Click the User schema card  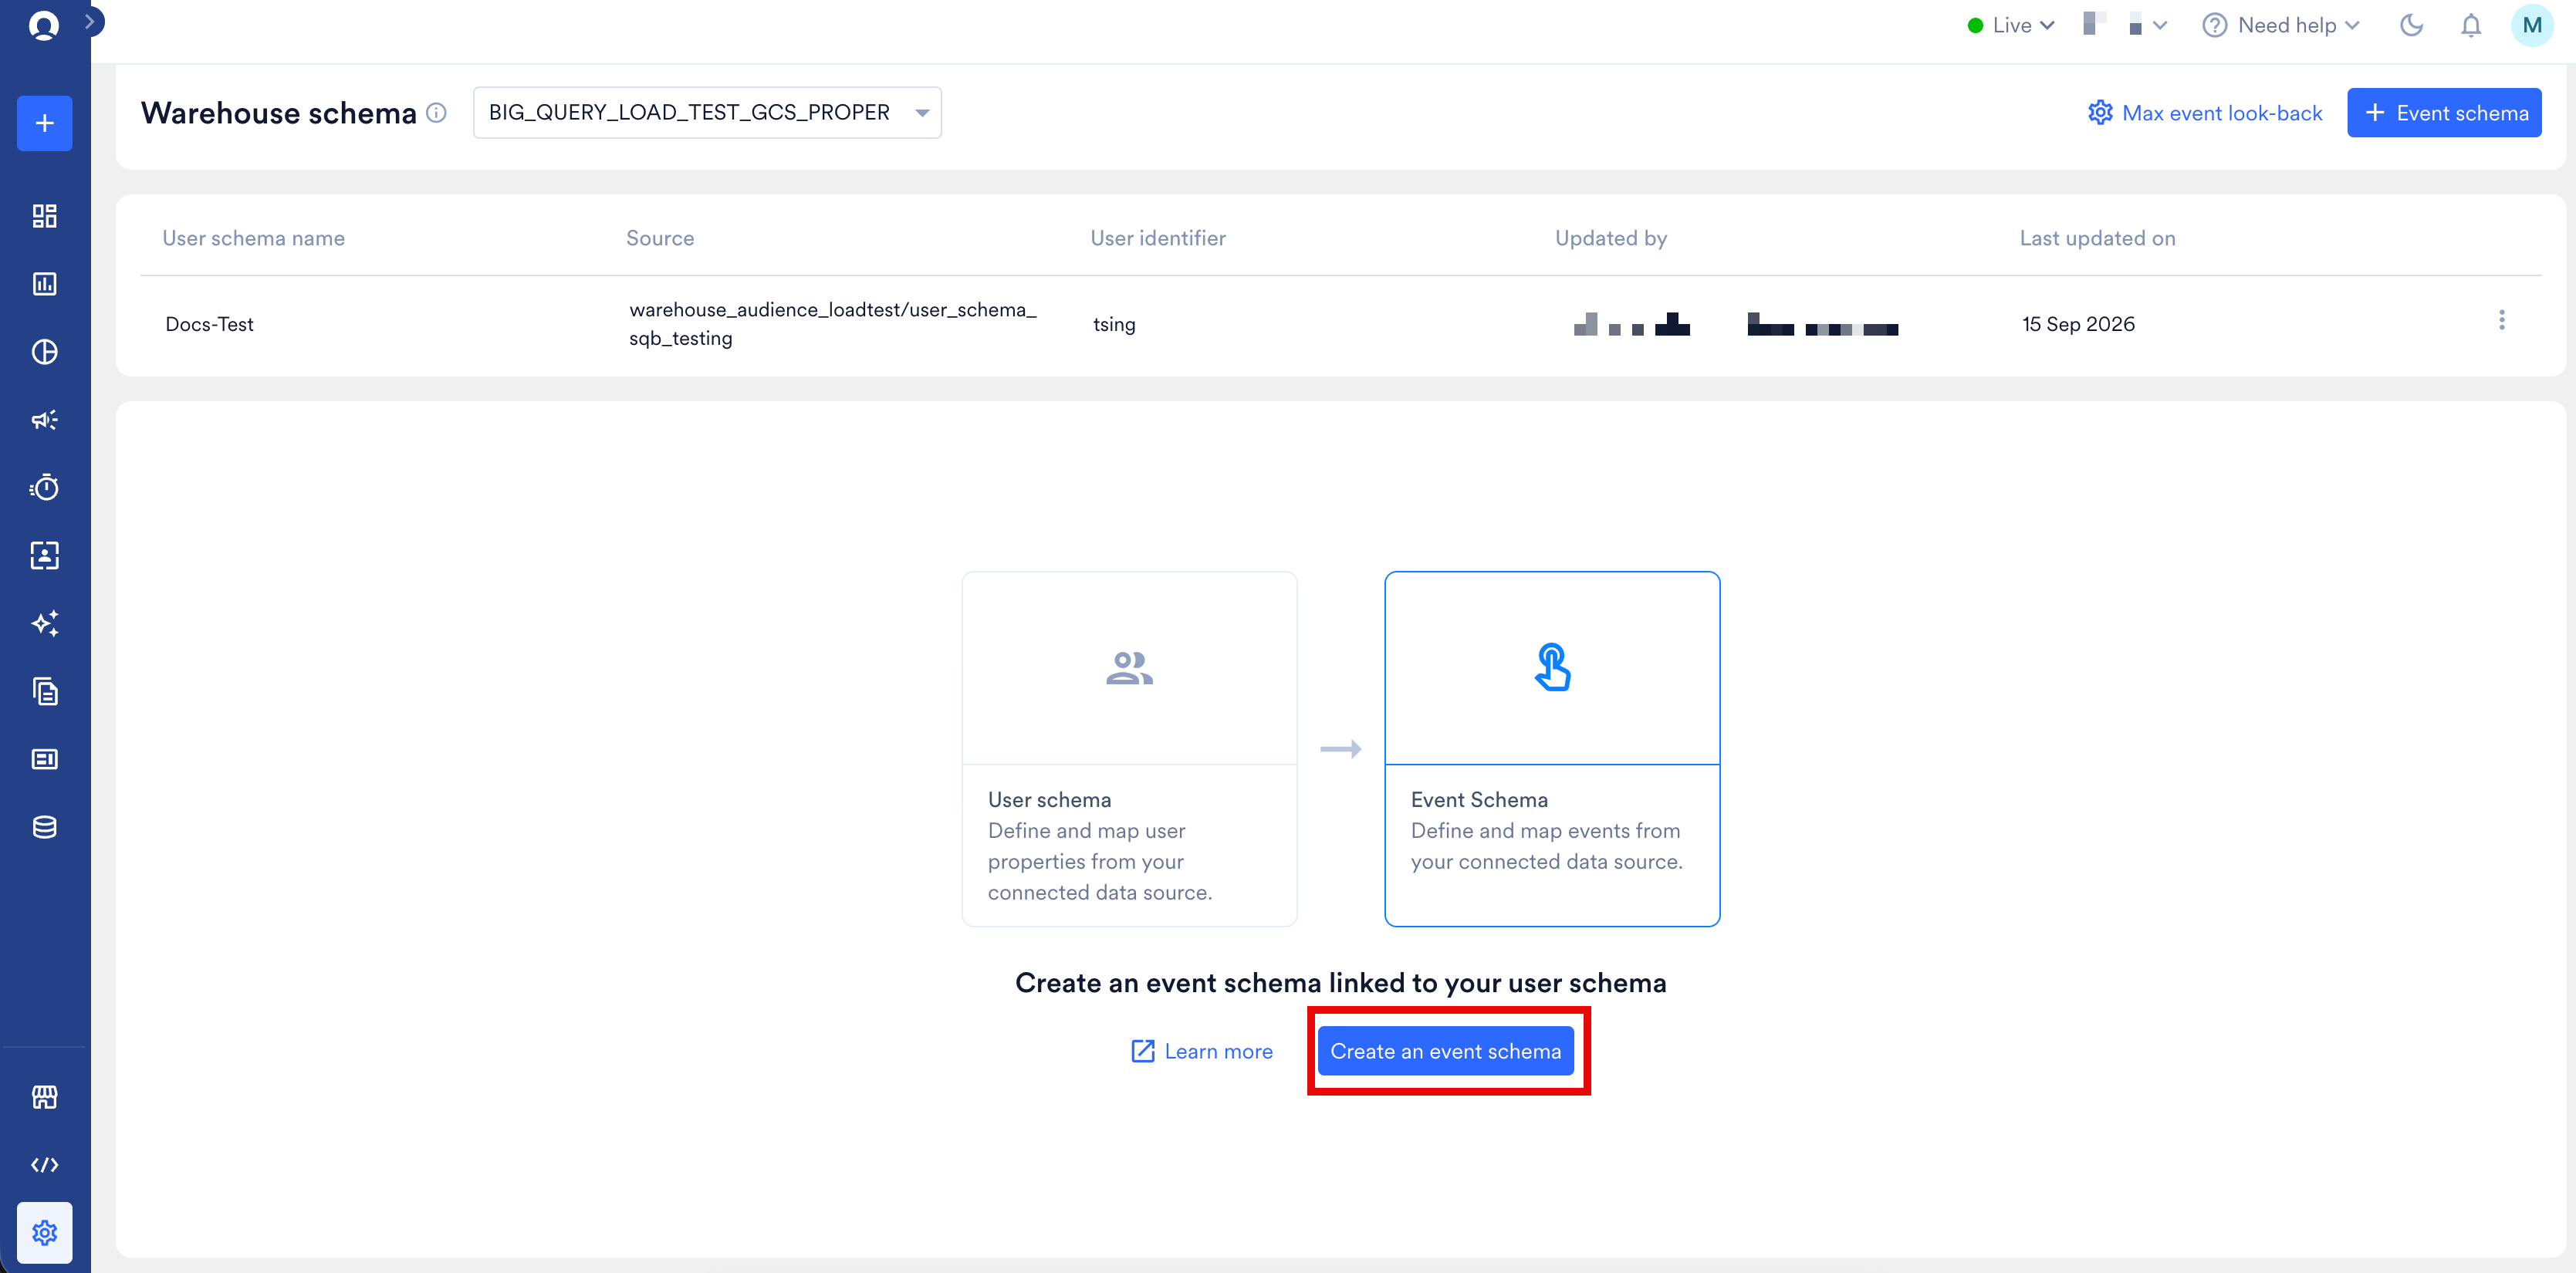(x=1129, y=749)
